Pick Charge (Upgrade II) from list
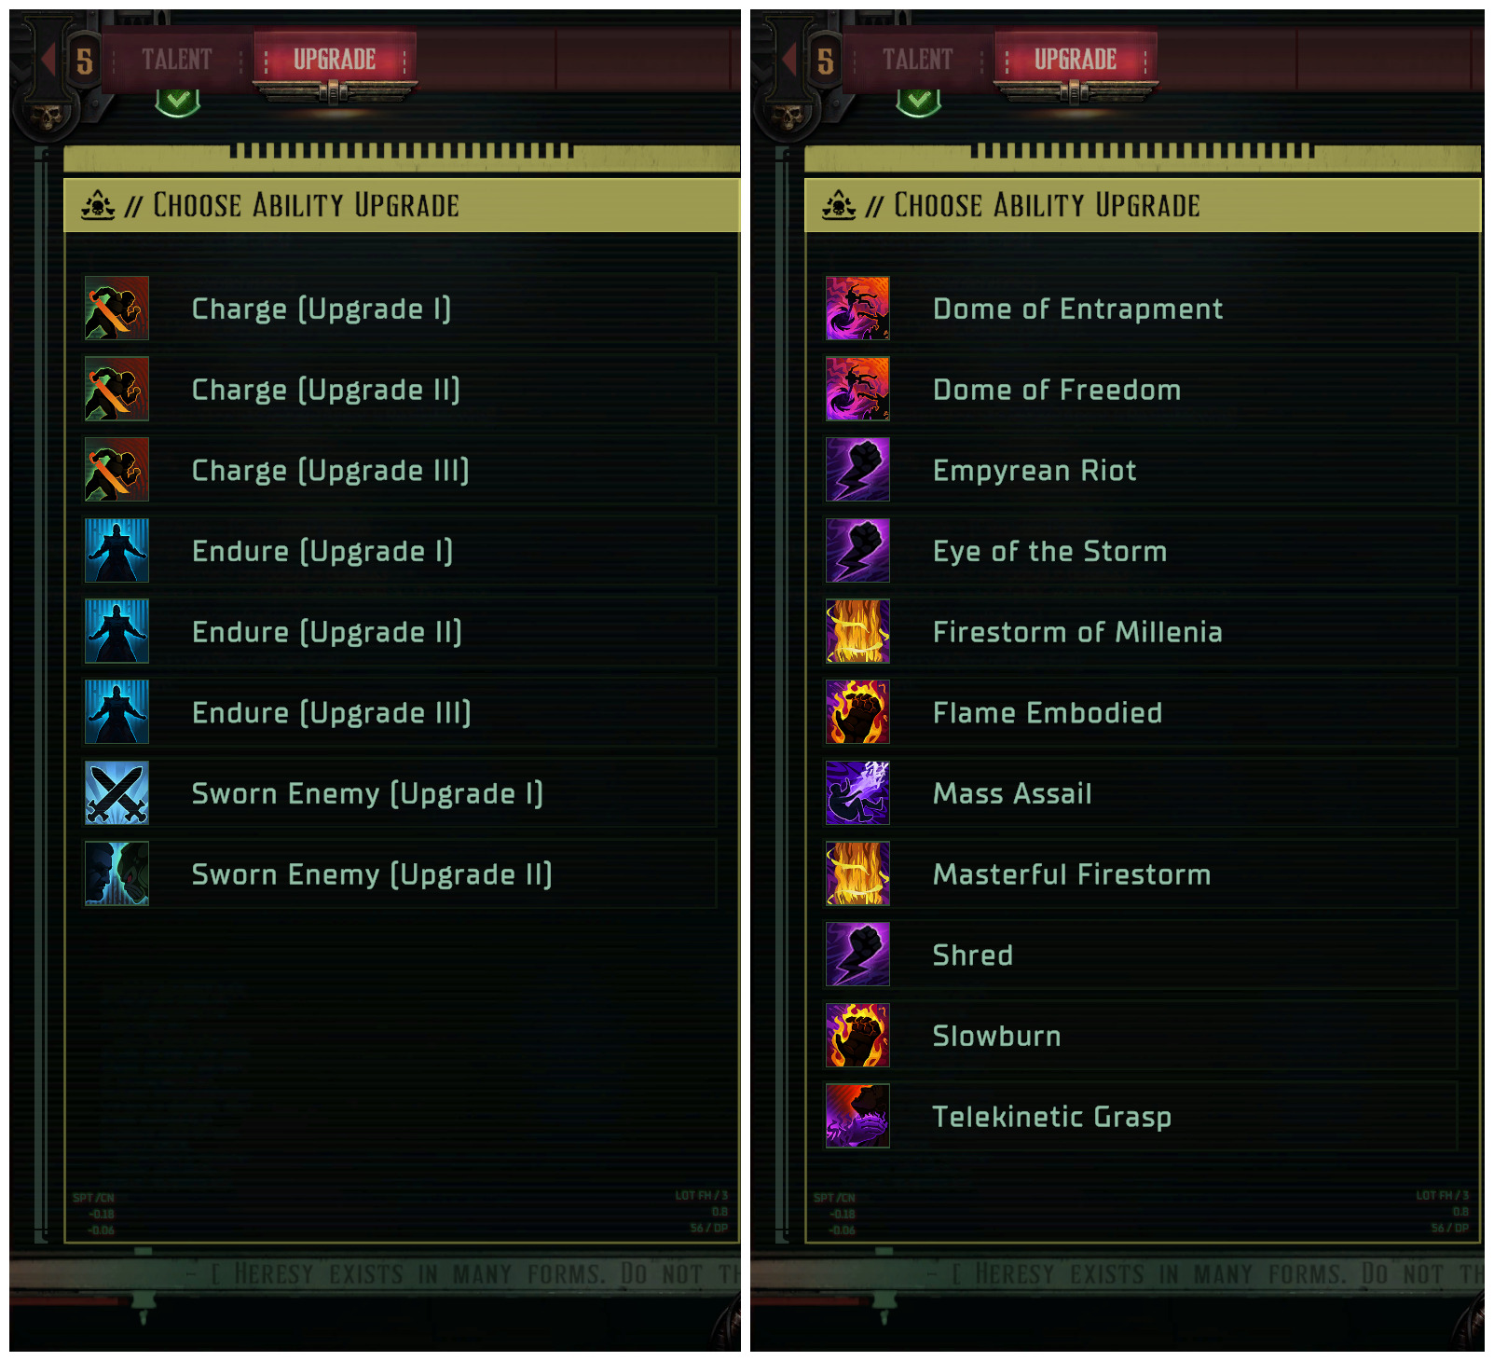Viewport: 1494px width, 1361px height. click(401, 390)
